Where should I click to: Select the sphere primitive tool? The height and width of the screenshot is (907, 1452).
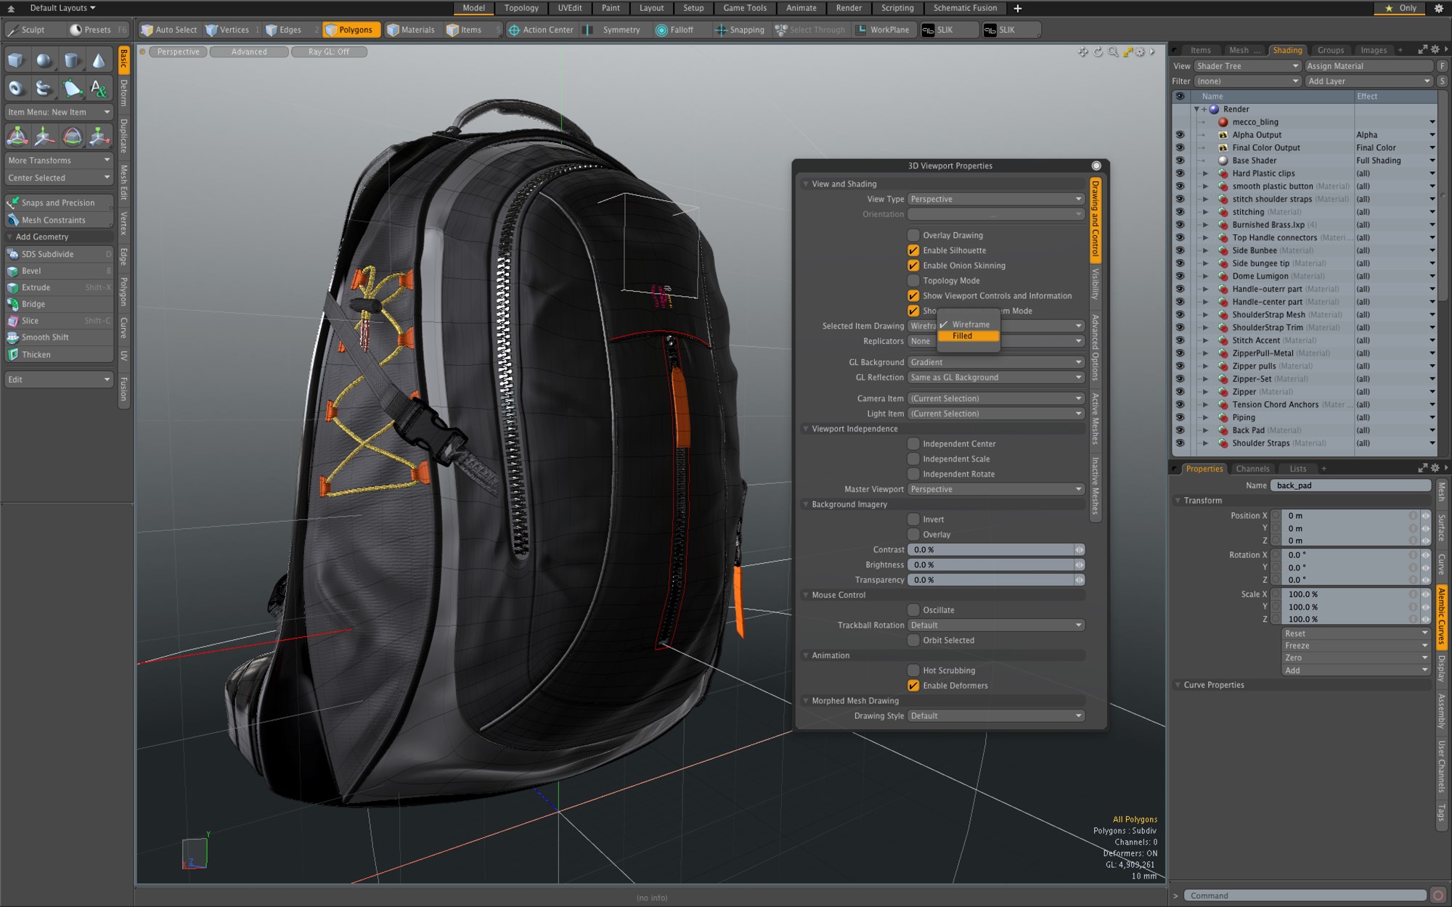click(44, 61)
